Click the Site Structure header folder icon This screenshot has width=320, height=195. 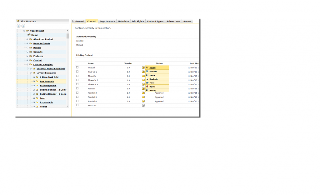pyautogui.click(x=18, y=21)
